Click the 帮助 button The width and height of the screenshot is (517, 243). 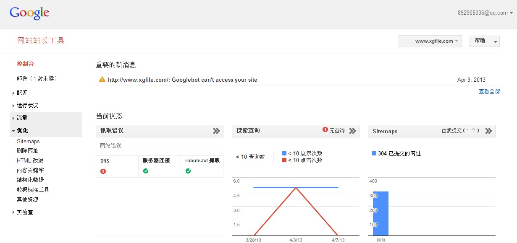pos(480,41)
